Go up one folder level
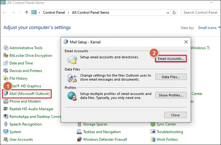This screenshot has height=145, width=221. click(27, 13)
